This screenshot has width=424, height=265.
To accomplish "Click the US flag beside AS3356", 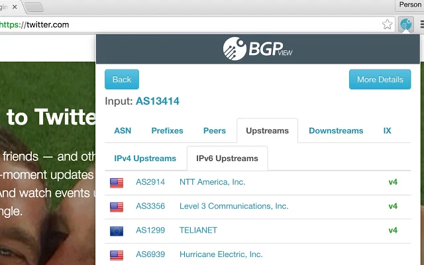I will click(117, 207).
